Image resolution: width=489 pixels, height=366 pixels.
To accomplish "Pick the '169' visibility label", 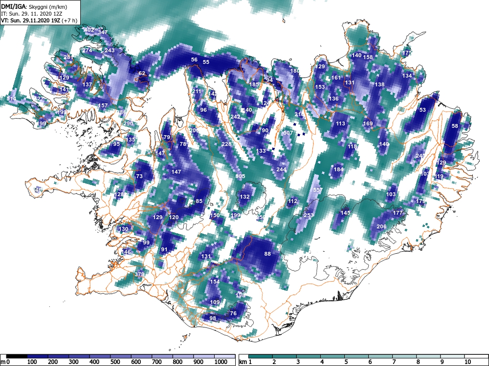I will pyautogui.click(x=368, y=123).
